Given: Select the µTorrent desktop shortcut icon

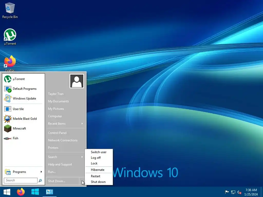Looking at the screenshot, I should [x=10, y=37].
